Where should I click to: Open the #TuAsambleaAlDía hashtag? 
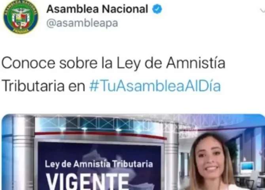click(x=155, y=86)
